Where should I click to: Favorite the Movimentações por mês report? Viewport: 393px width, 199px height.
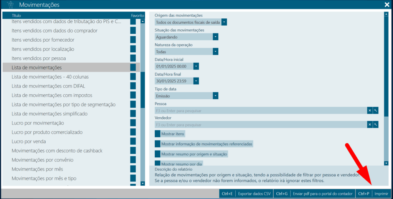(133, 169)
